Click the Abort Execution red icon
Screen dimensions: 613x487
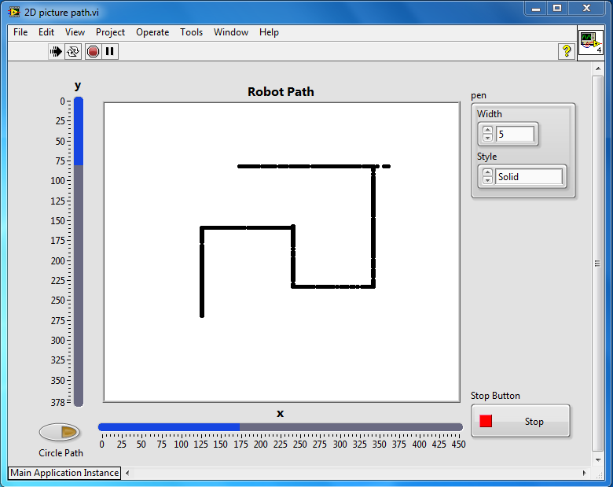tap(93, 51)
